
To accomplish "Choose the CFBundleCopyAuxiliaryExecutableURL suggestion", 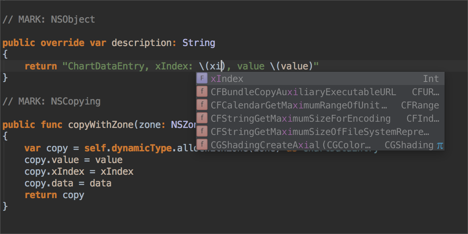I will coord(303,92).
